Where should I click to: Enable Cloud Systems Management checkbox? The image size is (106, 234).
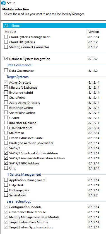(6, 37)
